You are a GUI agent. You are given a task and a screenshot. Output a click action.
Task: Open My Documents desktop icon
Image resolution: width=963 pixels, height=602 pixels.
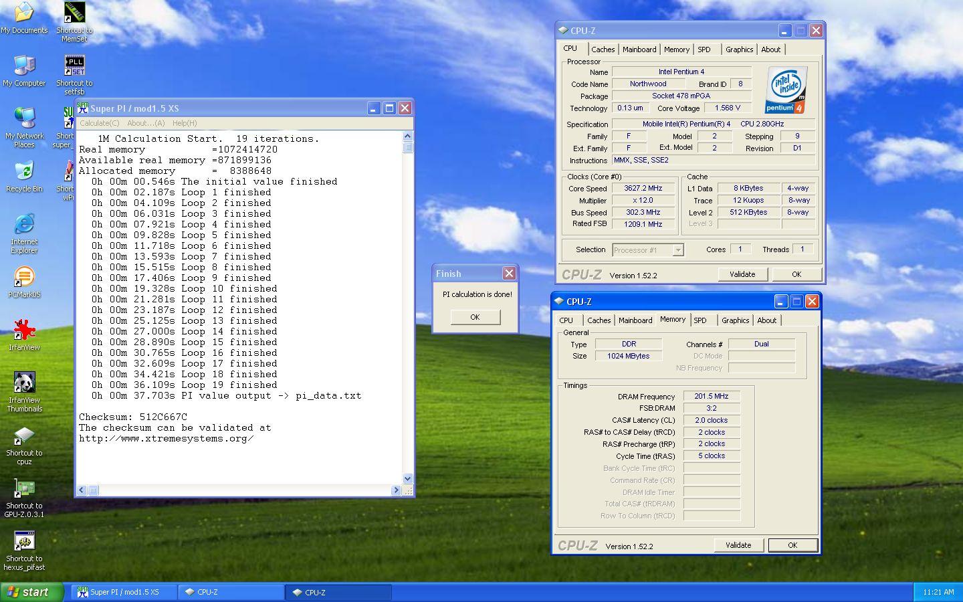click(x=24, y=18)
